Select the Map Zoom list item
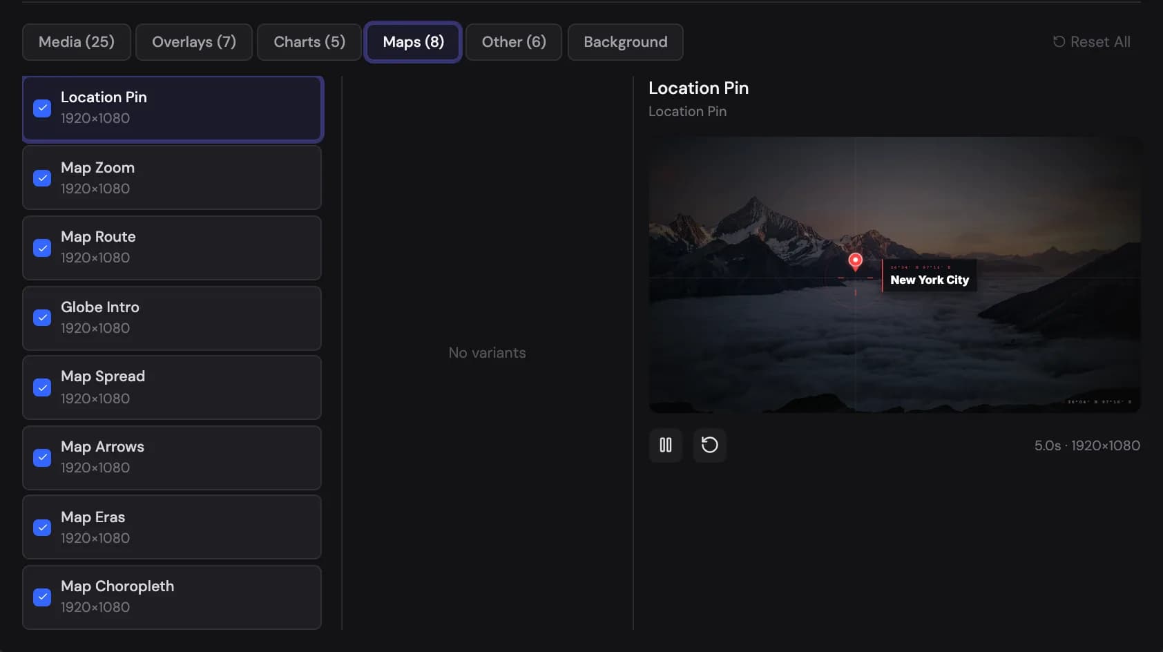The width and height of the screenshot is (1163, 652). pyautogui.click(x=172, y=178)
